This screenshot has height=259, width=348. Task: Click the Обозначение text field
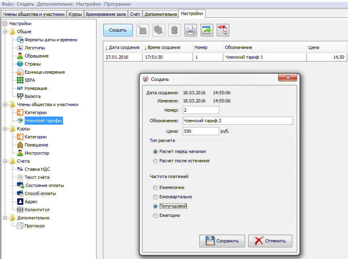point(238,121)
